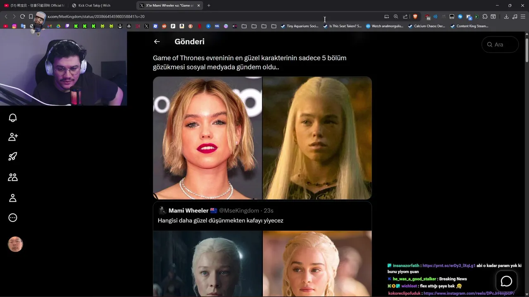Click the X account avatar in the sidebar

click(x=15, y=244)
